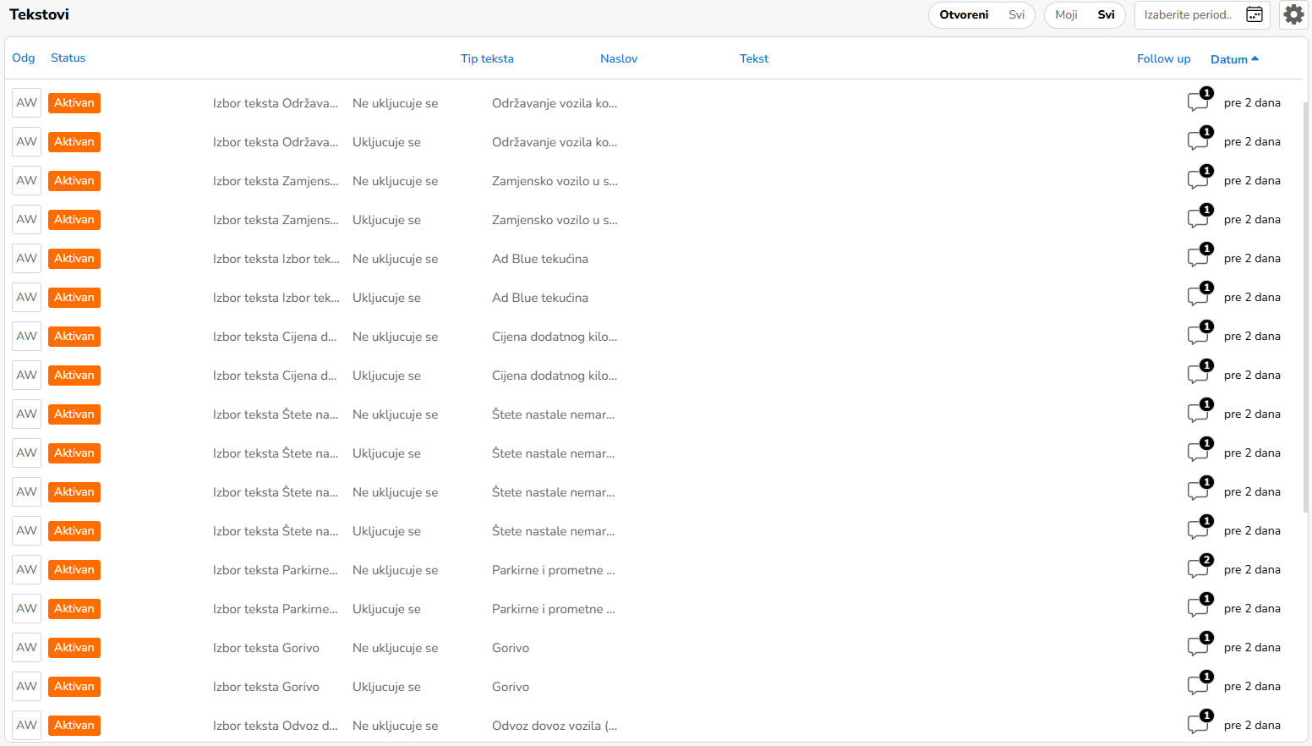
Task: Click comment icon on 'Ne uključuje se' Gorivo row
Action: pos(1198,646)
